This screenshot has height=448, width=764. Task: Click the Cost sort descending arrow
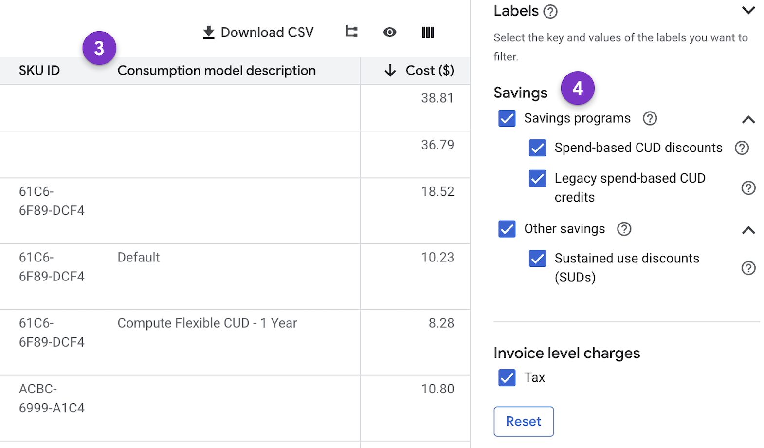click(390, 71)
